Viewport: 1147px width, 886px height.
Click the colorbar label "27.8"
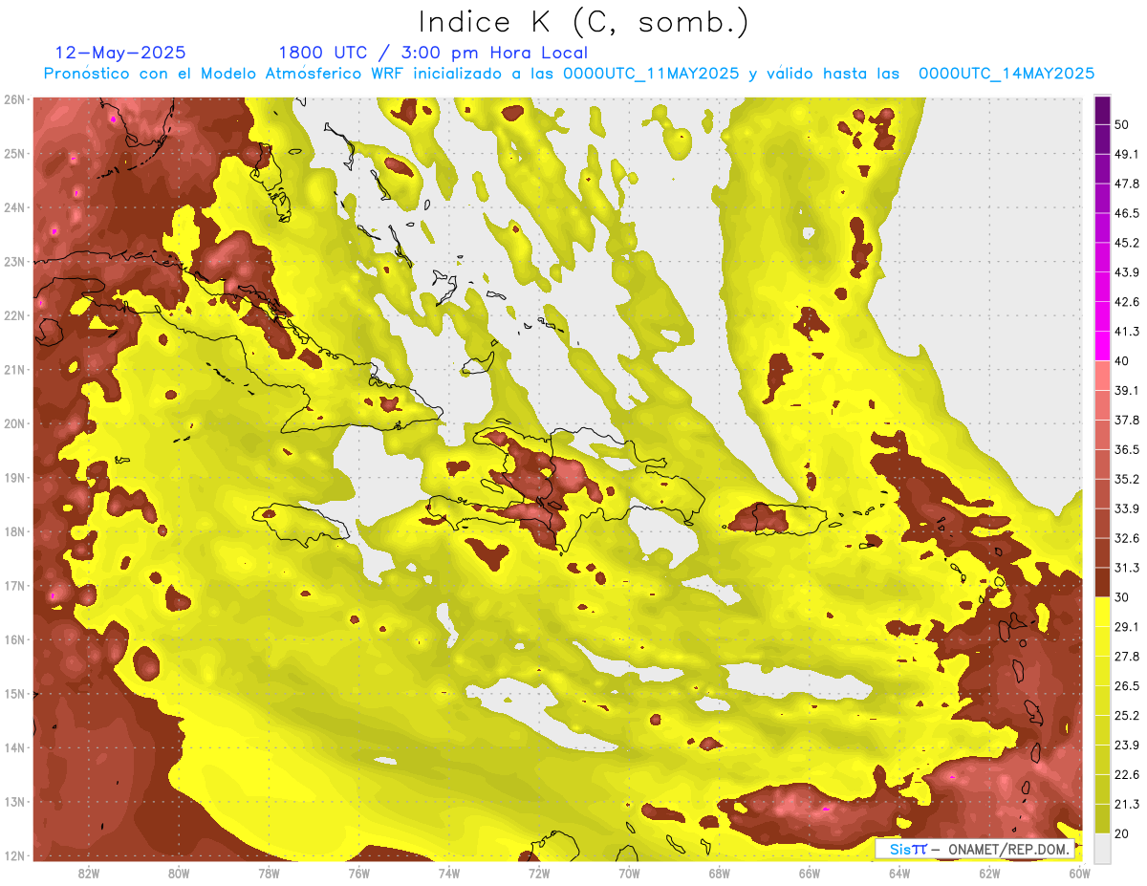click(x=1127, y=656)
